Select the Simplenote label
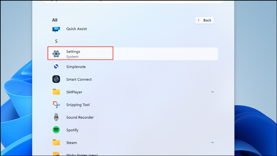 76,67
